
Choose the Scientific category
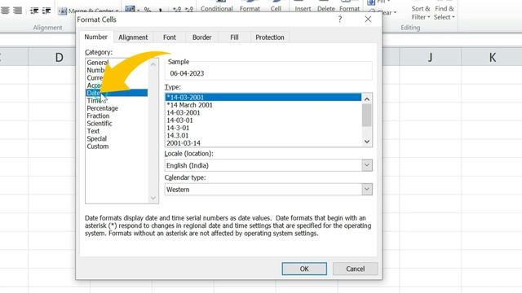(117, 123)
